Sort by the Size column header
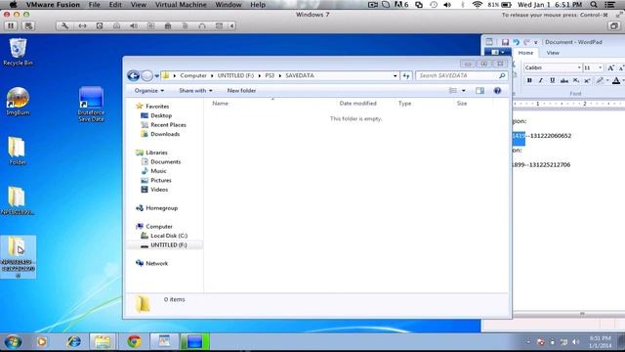625x352 pixels. 462,104
